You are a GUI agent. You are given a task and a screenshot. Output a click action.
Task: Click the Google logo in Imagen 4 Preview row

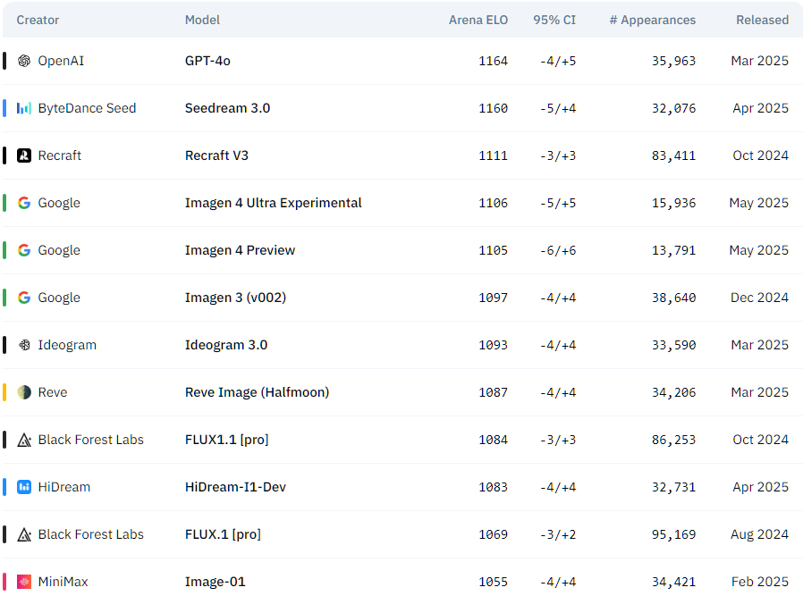(x=24, y=250)
